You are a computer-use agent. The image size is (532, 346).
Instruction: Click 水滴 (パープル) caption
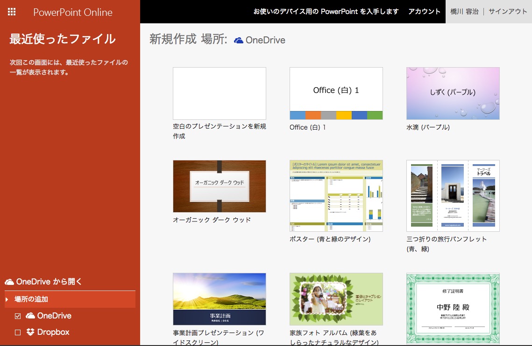pos(428,127)
